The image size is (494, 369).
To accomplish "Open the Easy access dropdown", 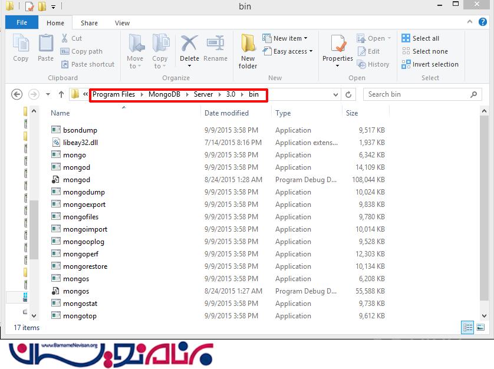I will point(288,51).
